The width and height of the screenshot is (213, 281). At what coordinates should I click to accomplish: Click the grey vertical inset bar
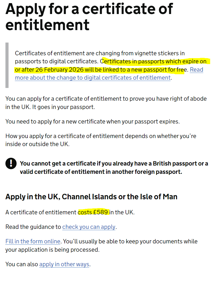click(x=7, y=65)
